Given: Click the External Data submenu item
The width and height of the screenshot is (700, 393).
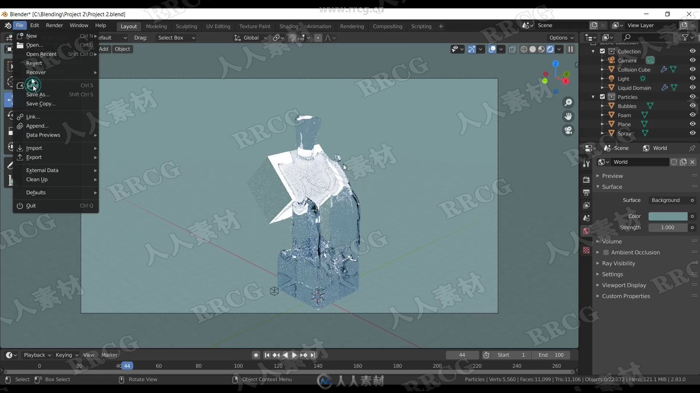Looking at the screenshot, I should [x=42, y=170].
